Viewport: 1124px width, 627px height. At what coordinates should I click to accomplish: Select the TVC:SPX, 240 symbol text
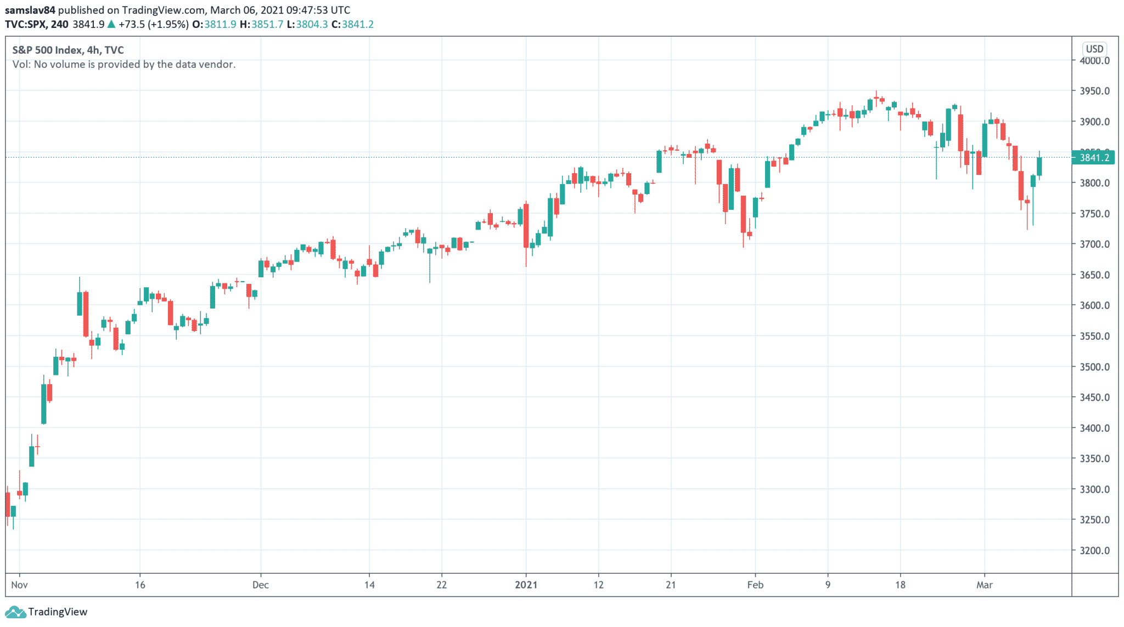(x=37, y=24)
